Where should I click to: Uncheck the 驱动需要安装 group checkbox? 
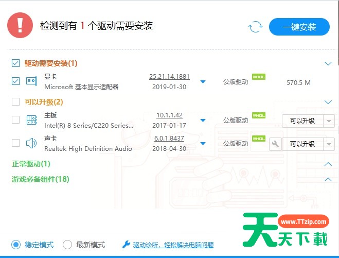pos(16,63)
